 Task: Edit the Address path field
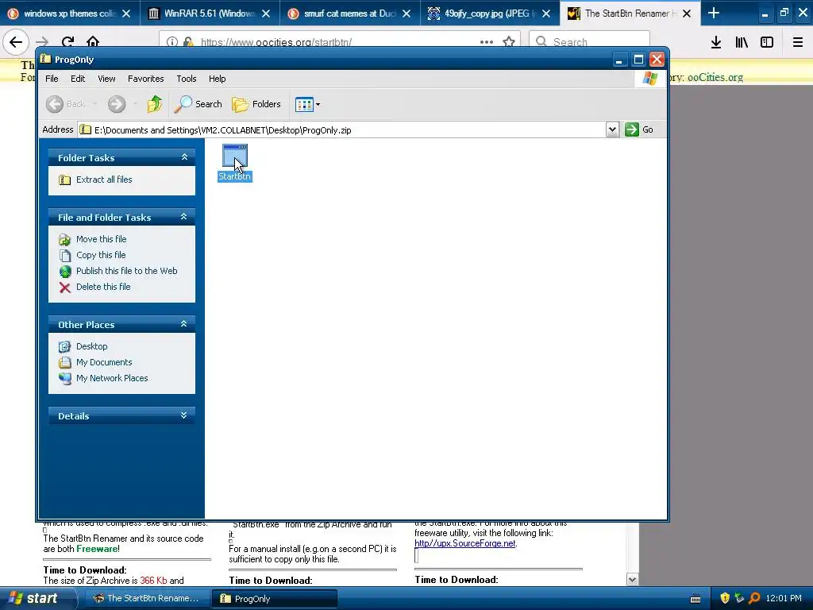click(x=341, y=129)
